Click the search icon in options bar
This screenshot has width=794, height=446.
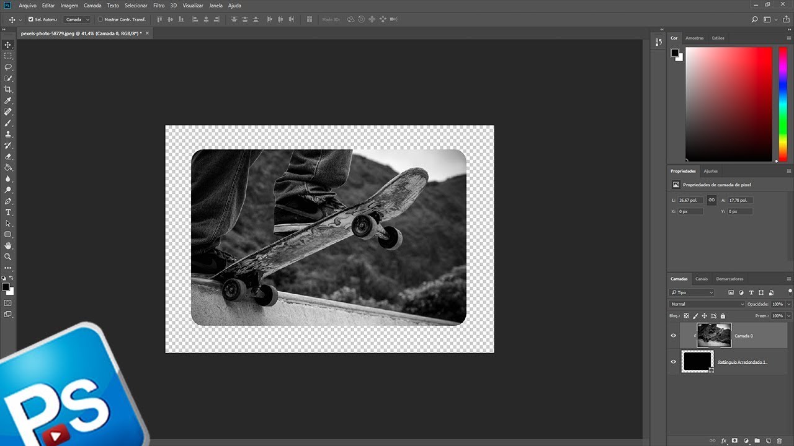click(x=755, y=19)
